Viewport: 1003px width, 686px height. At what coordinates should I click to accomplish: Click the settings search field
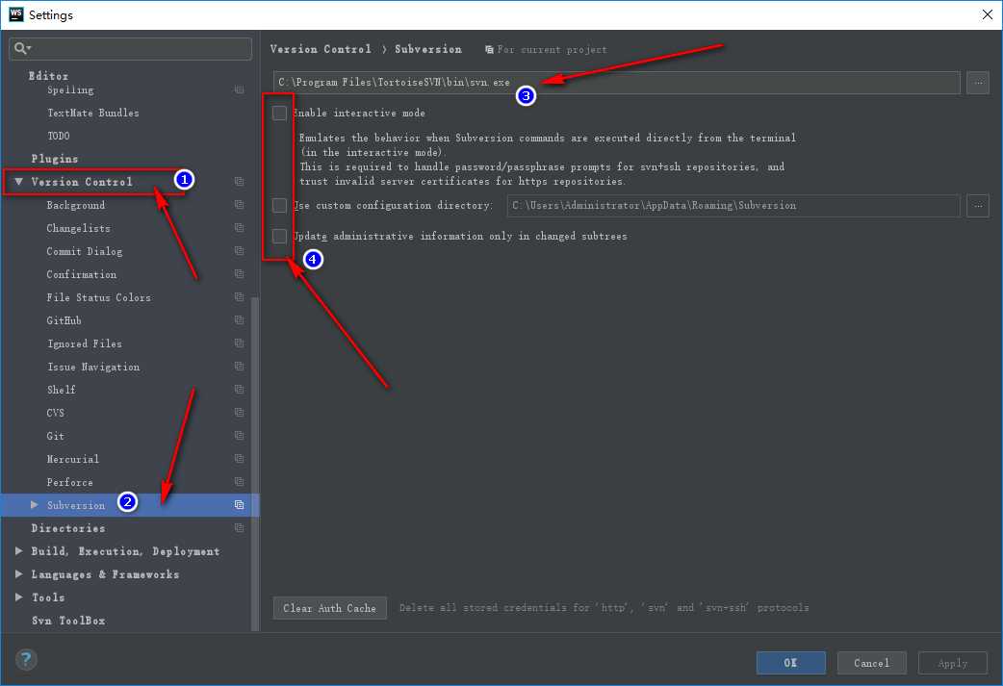point(131,49)
